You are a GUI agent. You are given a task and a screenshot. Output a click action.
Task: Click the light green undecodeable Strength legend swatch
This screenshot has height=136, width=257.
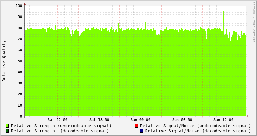tap(7, 126)
